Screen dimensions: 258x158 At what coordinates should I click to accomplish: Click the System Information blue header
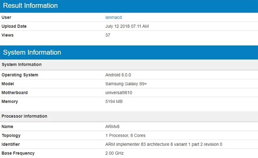pos(129,52)
